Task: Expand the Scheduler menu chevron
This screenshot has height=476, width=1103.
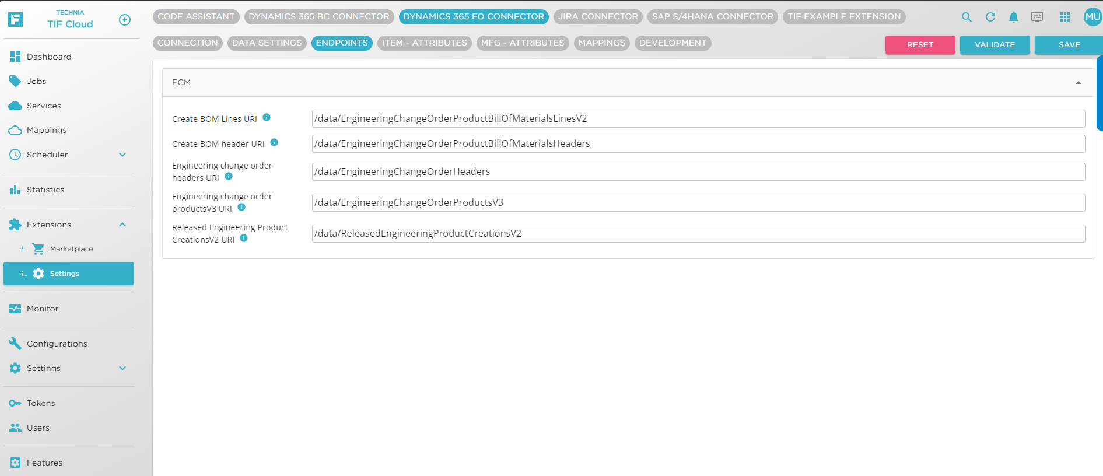Action: [x=122, y=155]
